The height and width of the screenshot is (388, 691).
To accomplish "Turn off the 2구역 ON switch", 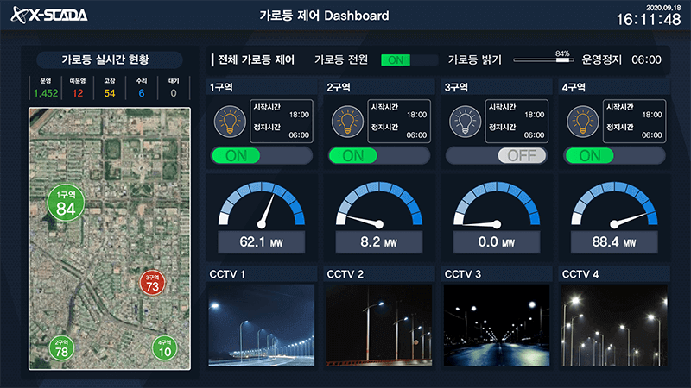I will click(x=379, y=156).
